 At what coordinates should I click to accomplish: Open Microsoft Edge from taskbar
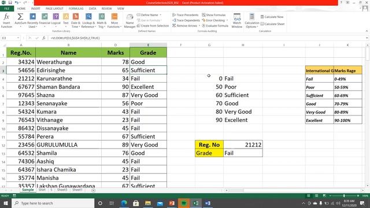click(x=124, y=203)
